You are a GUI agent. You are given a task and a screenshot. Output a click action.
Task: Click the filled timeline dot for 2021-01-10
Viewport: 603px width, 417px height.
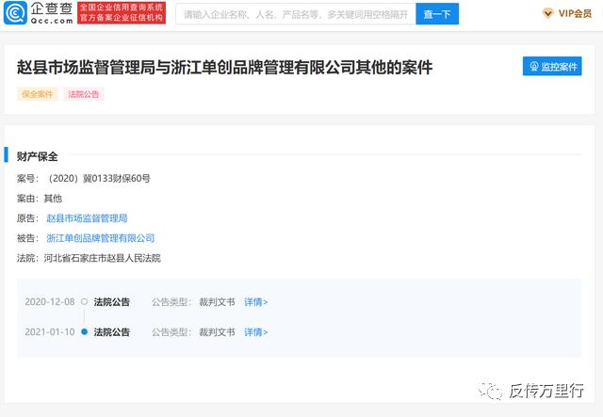click(85, 332)
